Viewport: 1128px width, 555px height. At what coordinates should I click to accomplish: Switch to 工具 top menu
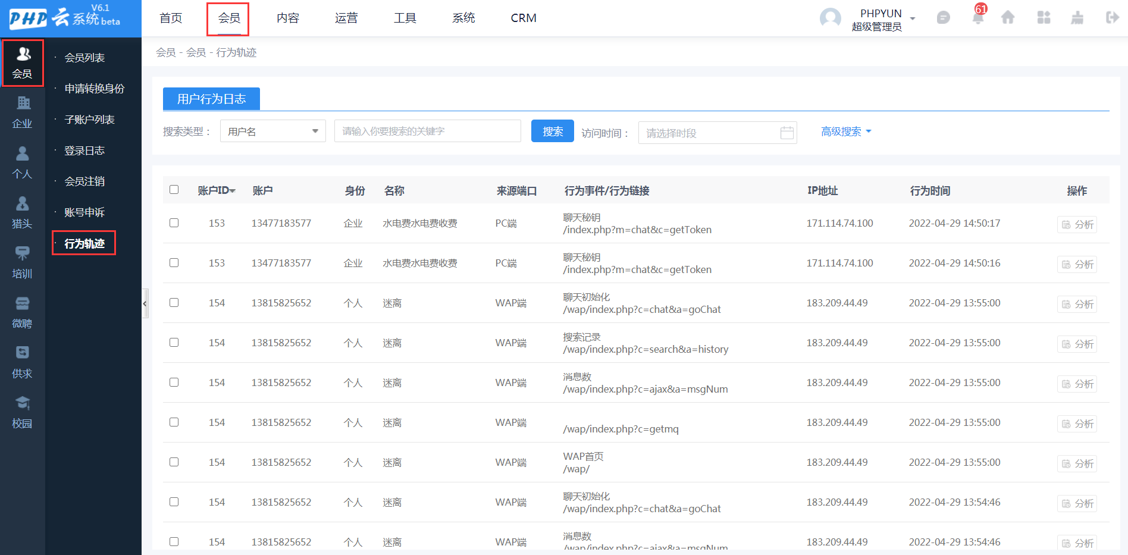pyautogui.click(x=405, y=18)
